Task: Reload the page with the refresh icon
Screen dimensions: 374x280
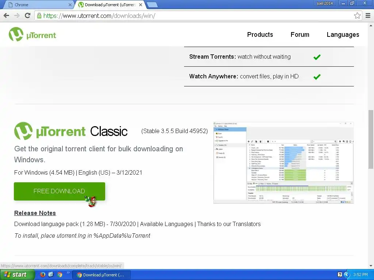Action: click(x=28, y=16)
